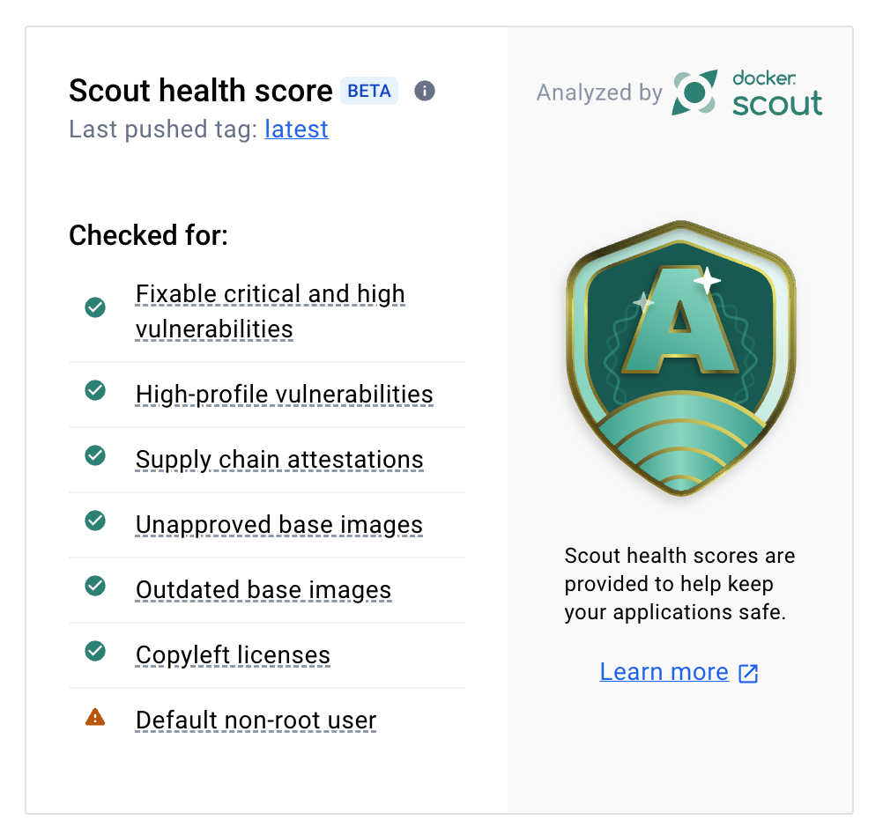Open the latest tag link
Image resolution: width=883 pixels, height=835 pixels.
(296, 129)
